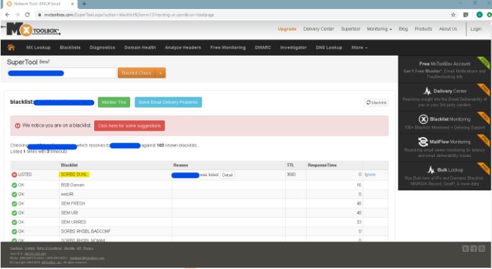Select Domain Health menu item
Screen dimensions: 492x269
coord(140,47)
